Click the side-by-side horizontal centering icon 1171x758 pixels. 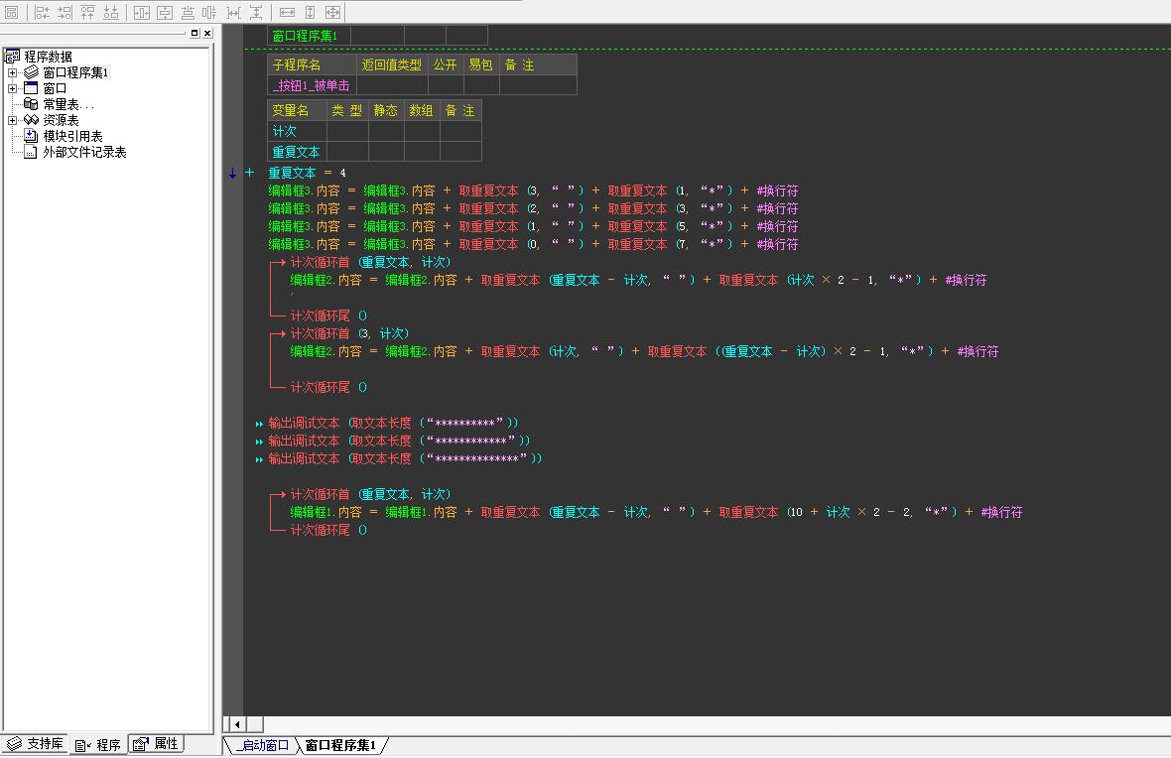point(209,12)
